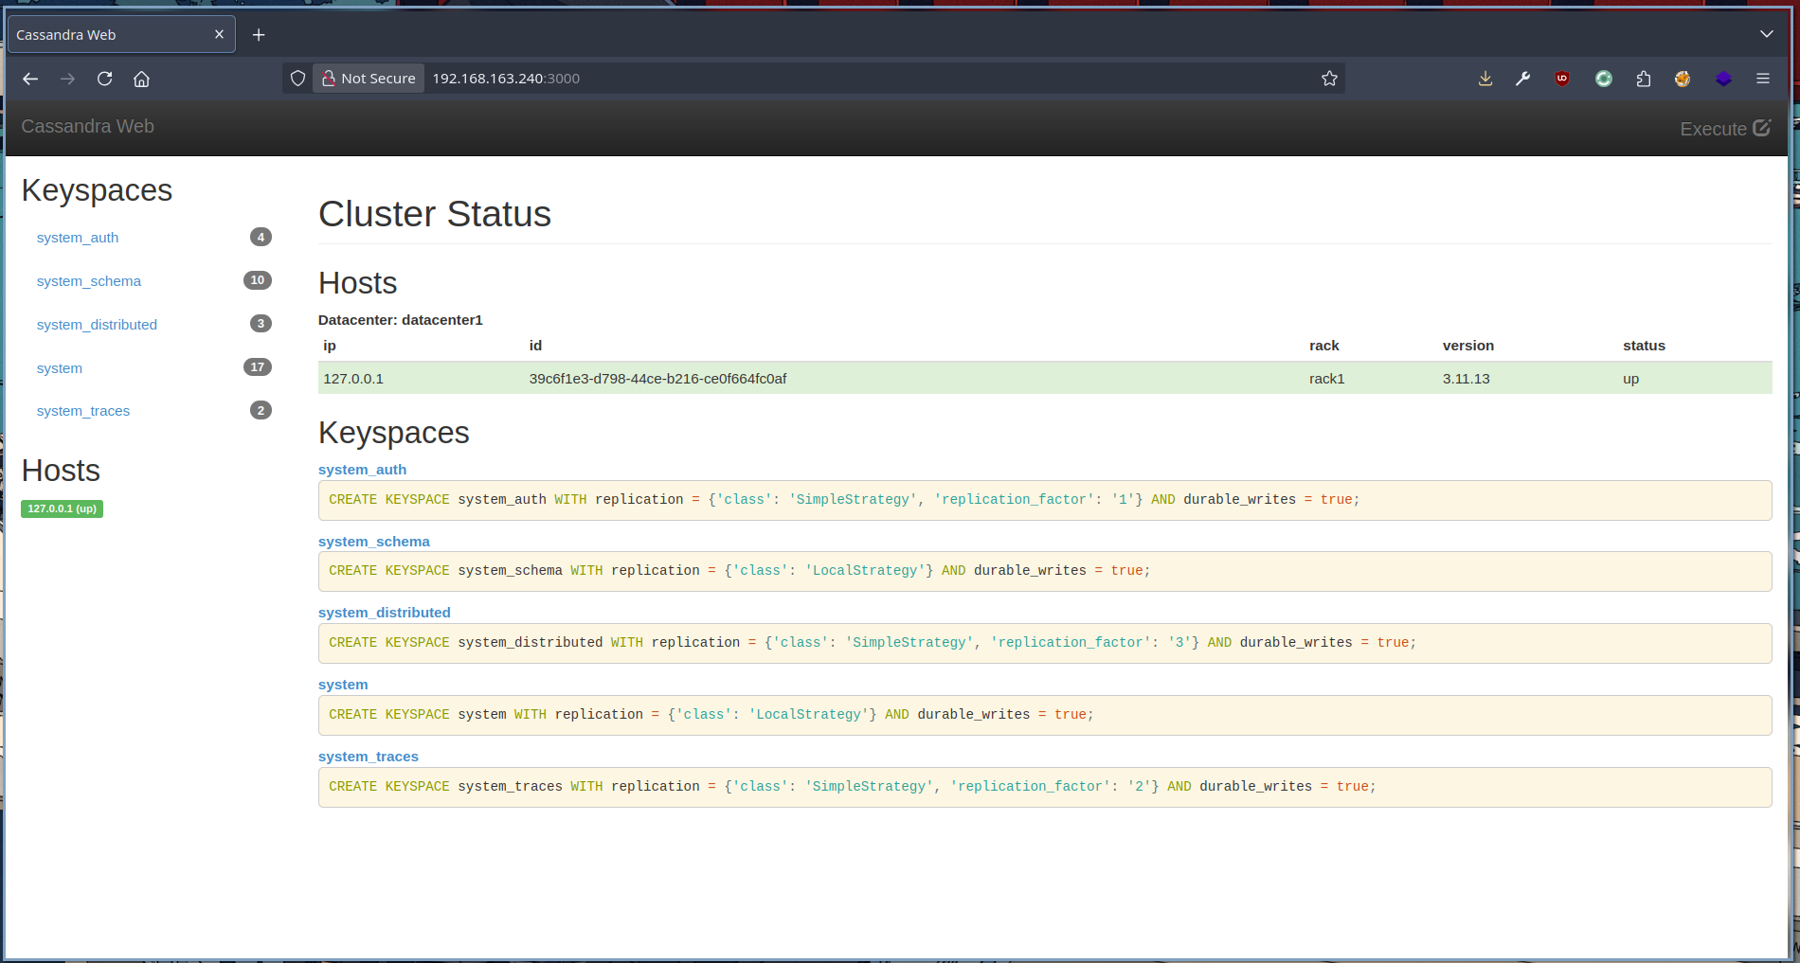Click host id 39c6f1e3-d798-44ce-b216-ce0f664fc0af

click(657, 379)
